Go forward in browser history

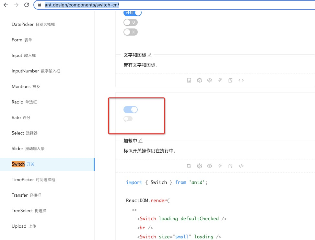tap(16, 5)
